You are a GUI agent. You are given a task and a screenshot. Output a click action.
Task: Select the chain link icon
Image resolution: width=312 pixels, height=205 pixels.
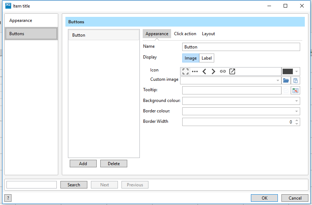pos(222,71)
